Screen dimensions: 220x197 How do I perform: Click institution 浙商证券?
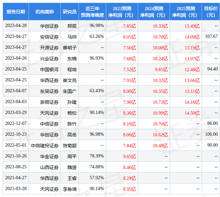49,102
